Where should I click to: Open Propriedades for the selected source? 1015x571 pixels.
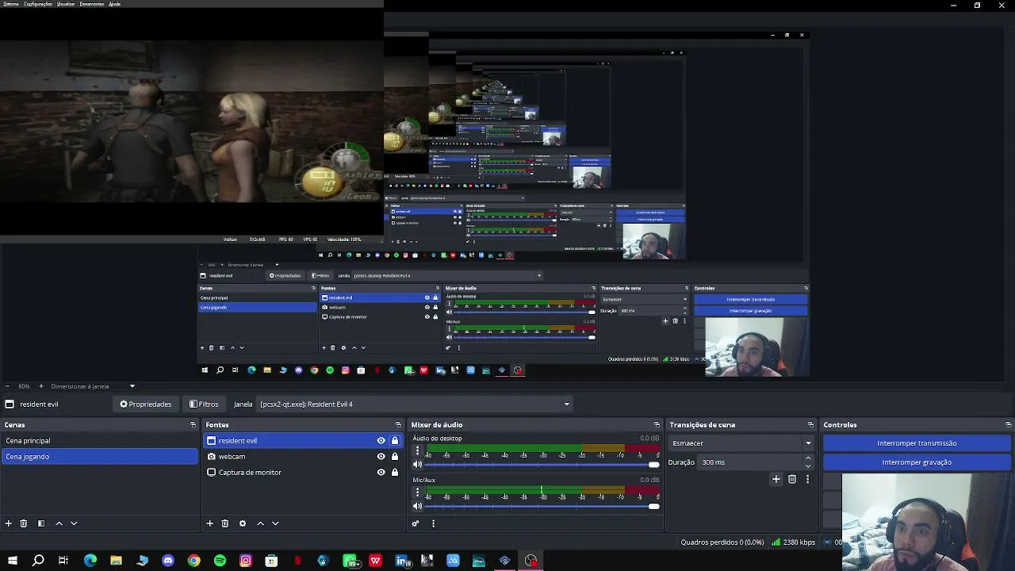click(x=146, y=404)
